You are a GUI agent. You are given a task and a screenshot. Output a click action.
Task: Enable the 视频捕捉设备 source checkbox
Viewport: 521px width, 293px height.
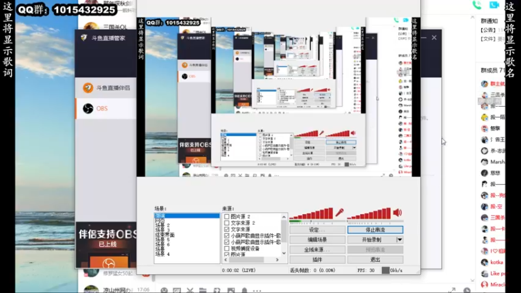click(227, 248)
